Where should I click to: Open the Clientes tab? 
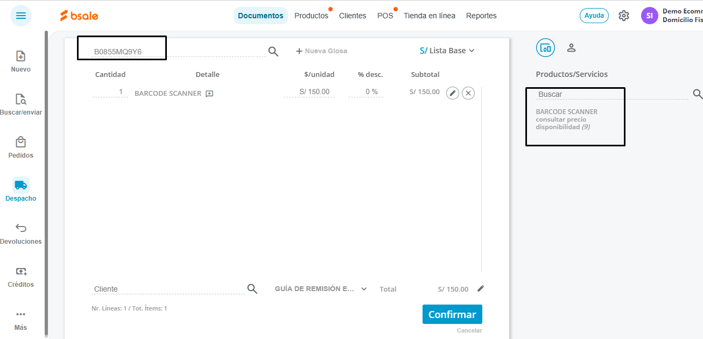point(353,16)
